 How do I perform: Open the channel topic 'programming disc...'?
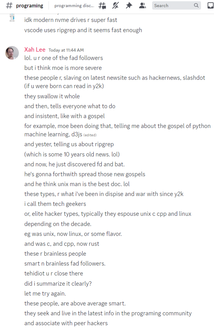coord(74,6)
